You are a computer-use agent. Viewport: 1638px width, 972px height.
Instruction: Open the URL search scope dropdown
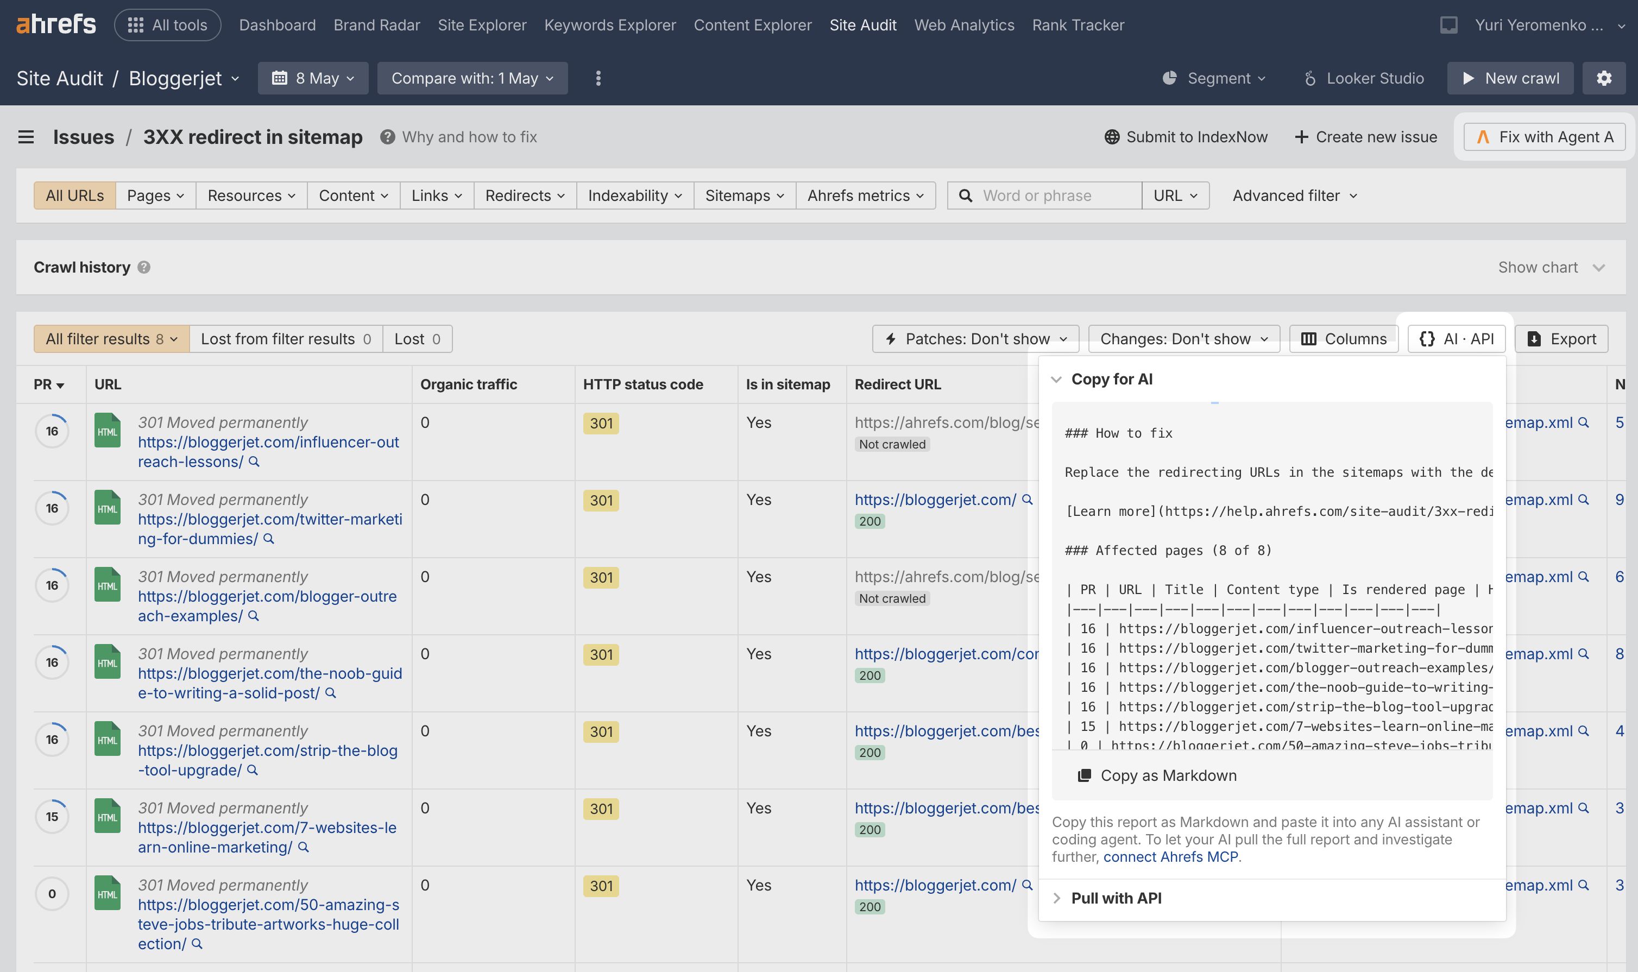pyautogui.click(x=1176, y=195)
